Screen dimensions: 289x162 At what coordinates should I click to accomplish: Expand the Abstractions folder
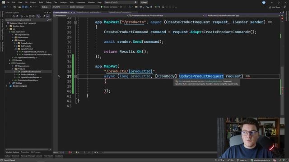(12, 37)
